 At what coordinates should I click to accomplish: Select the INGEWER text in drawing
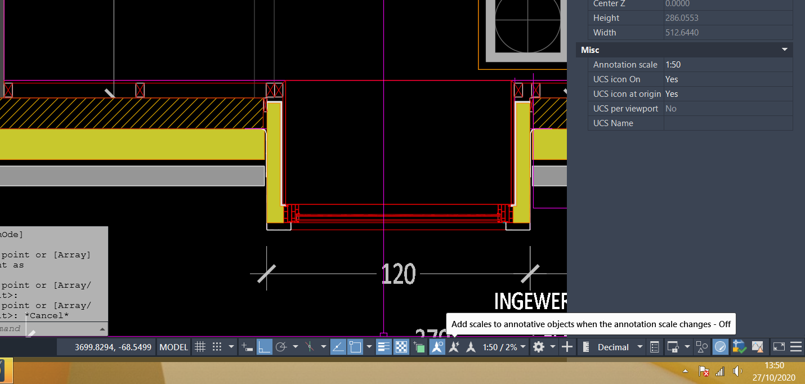[x=530, y=301]
